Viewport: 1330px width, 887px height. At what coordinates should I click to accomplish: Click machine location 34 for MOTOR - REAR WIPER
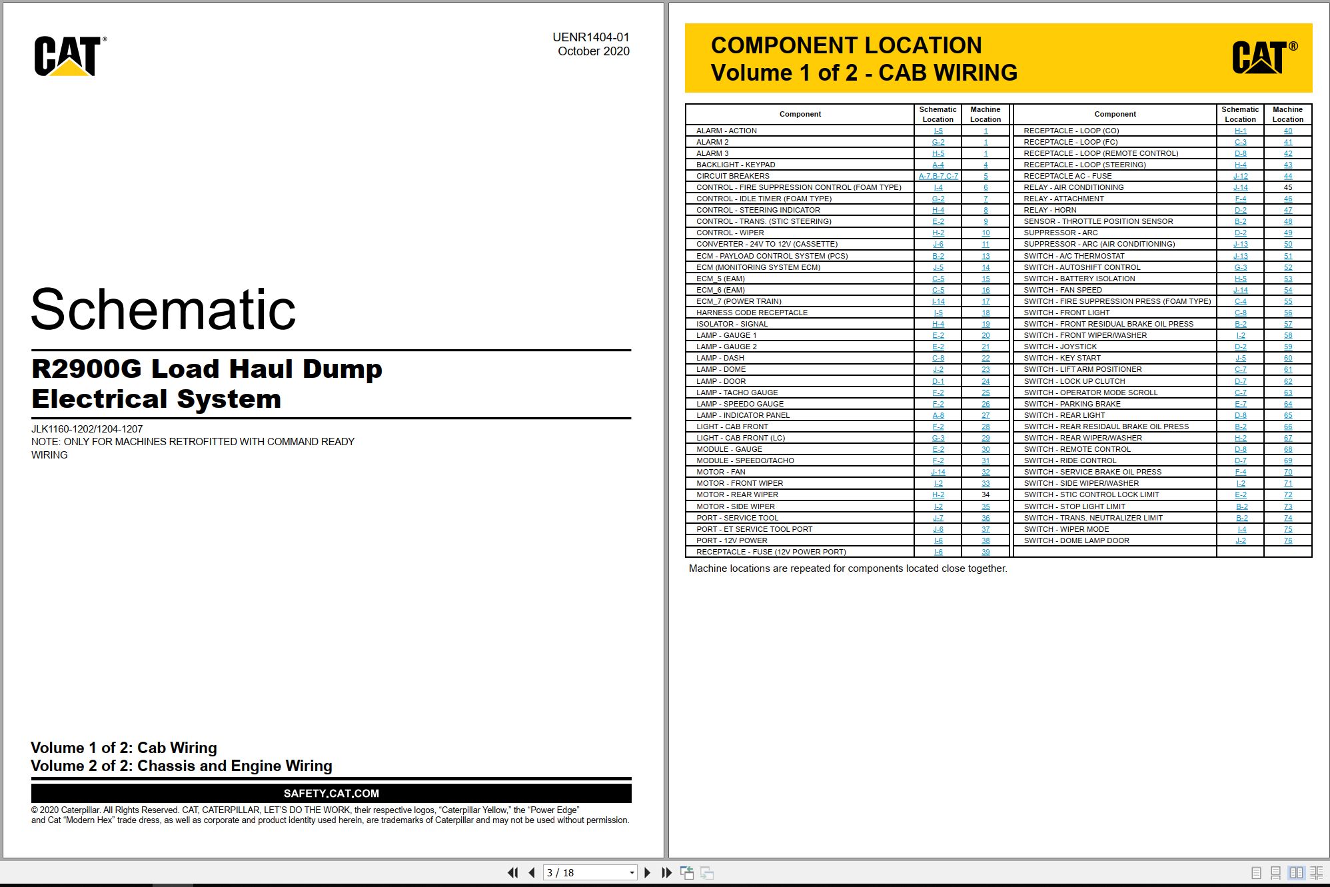pyautogui.click(x=986, y=494)
